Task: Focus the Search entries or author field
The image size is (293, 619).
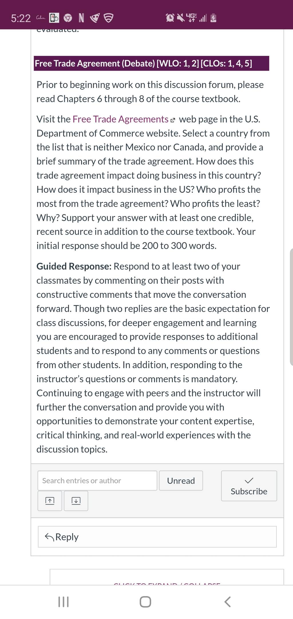Action: pos(97,480)
